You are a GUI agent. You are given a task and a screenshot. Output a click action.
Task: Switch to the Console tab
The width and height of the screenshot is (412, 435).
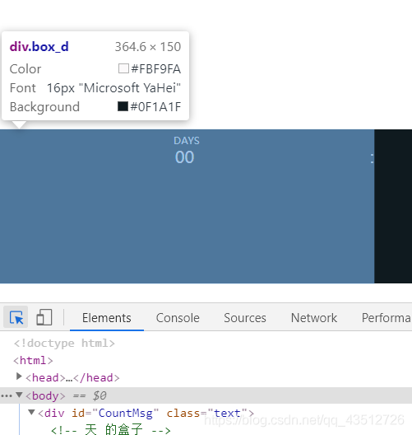point(178,318)
